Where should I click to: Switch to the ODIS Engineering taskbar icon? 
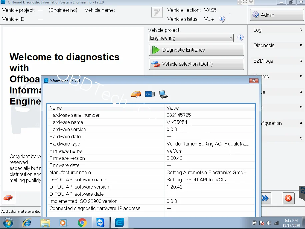[x=119, y=223]
